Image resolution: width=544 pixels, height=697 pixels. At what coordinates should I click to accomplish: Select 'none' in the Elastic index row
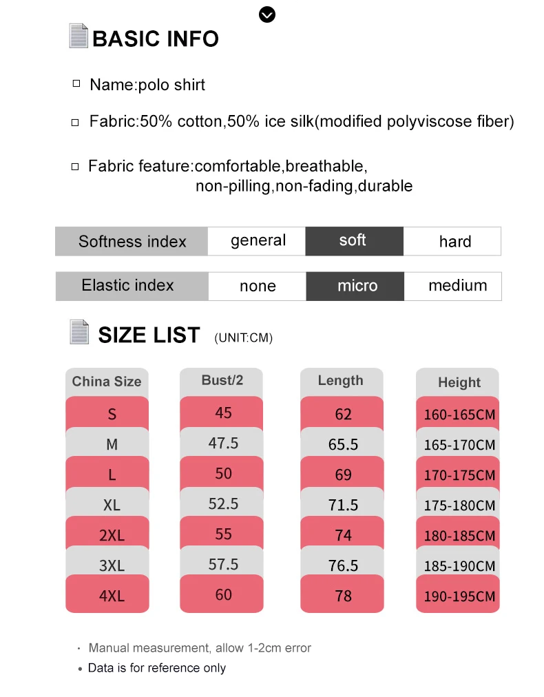point(258,286)
